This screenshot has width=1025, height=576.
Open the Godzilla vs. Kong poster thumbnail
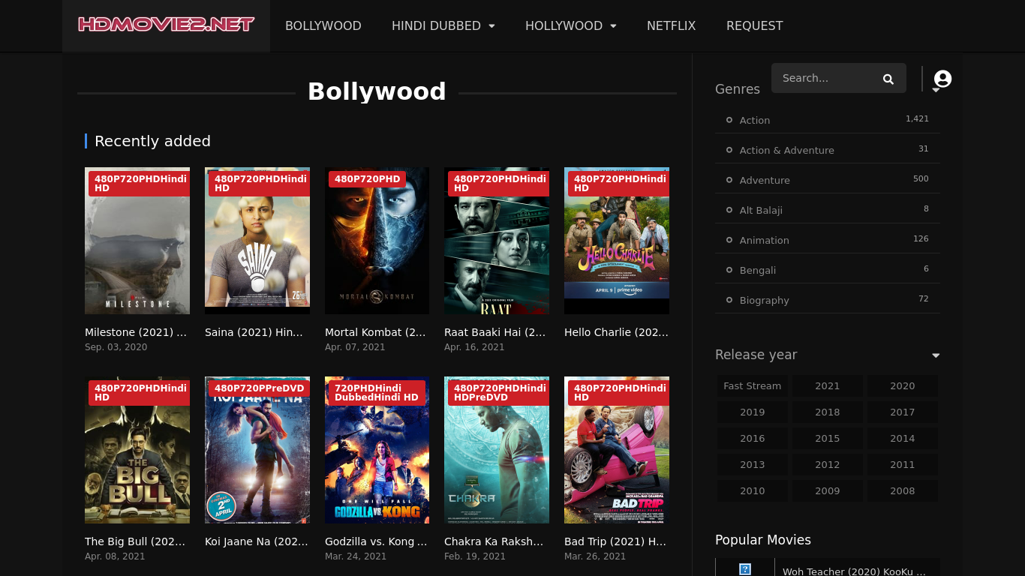(377, 449)
